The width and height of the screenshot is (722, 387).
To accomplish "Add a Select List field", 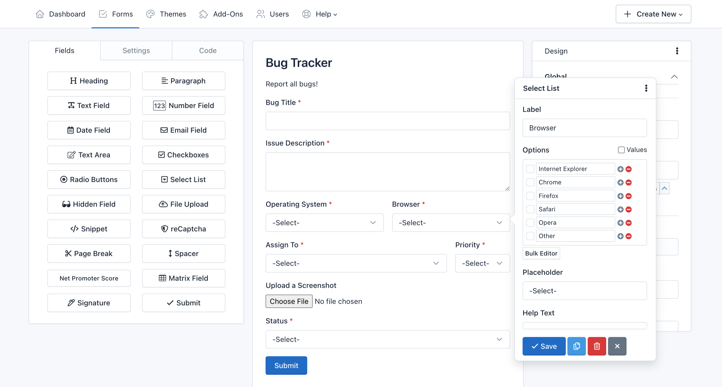I will 183,179.
